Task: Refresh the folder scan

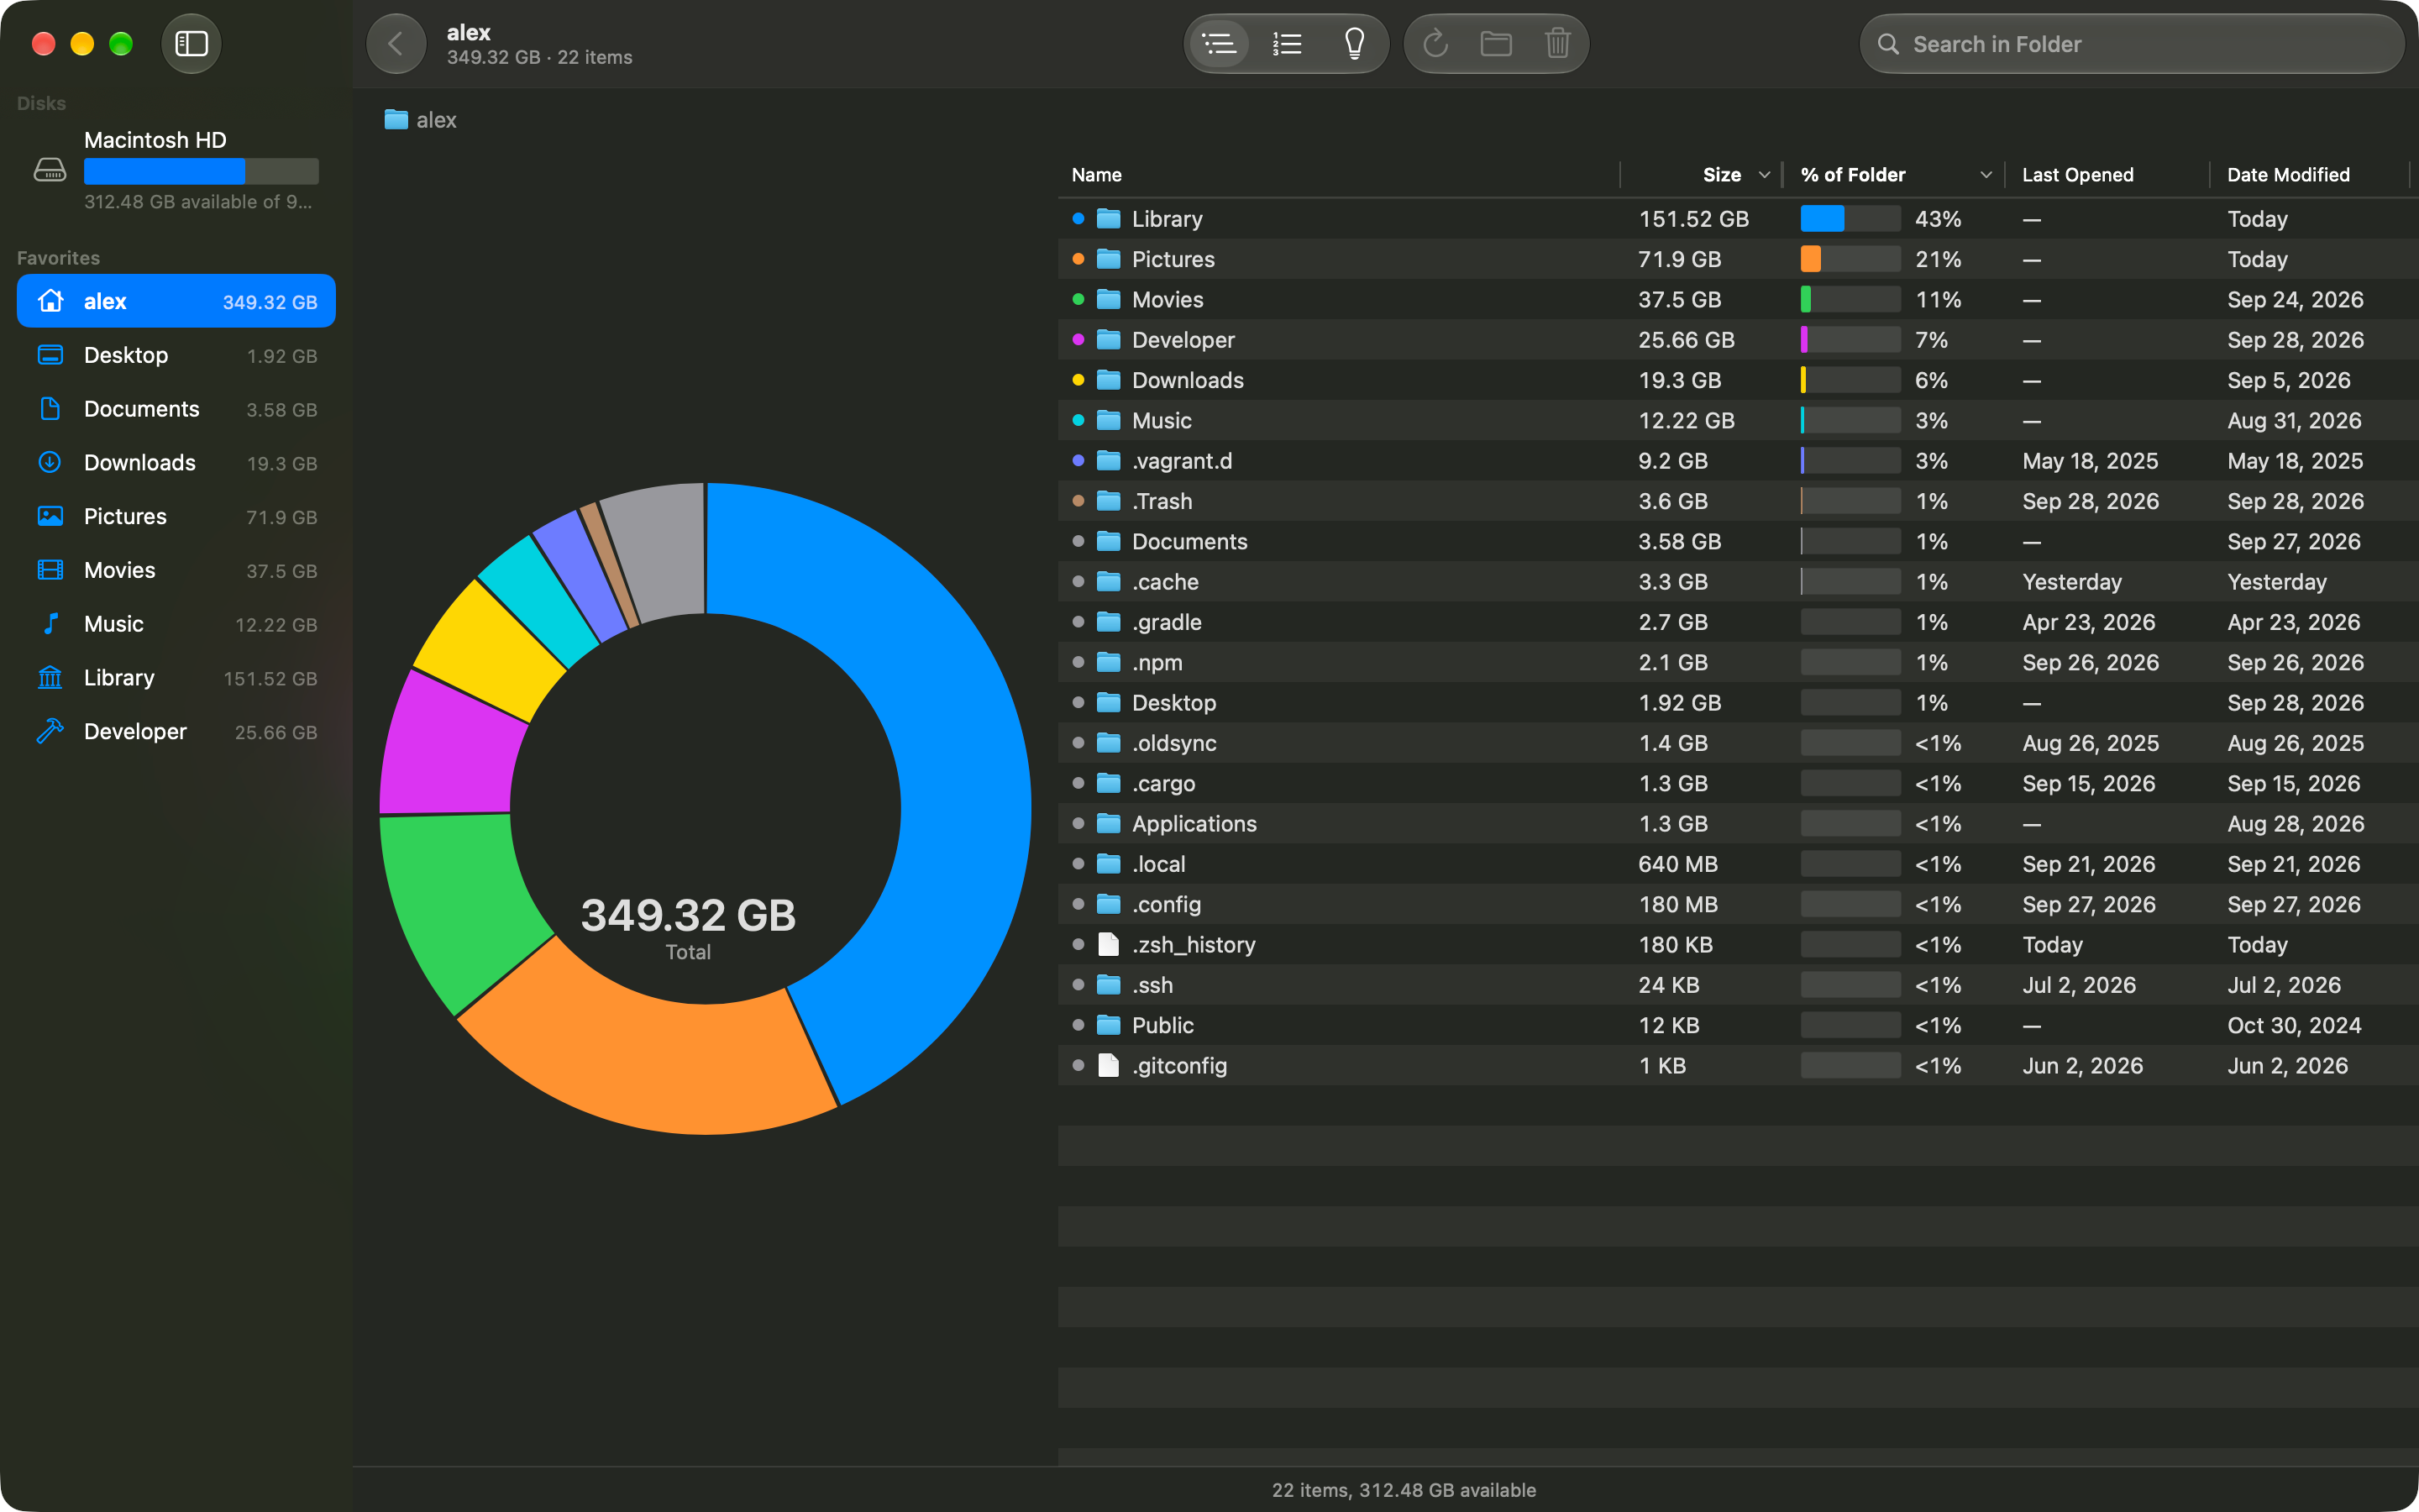Action: pyautogui.click(x=1435, y=44)
